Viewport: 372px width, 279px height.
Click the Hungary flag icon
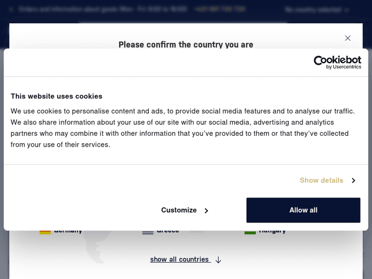pyautogui.click(x=250, y=231)
